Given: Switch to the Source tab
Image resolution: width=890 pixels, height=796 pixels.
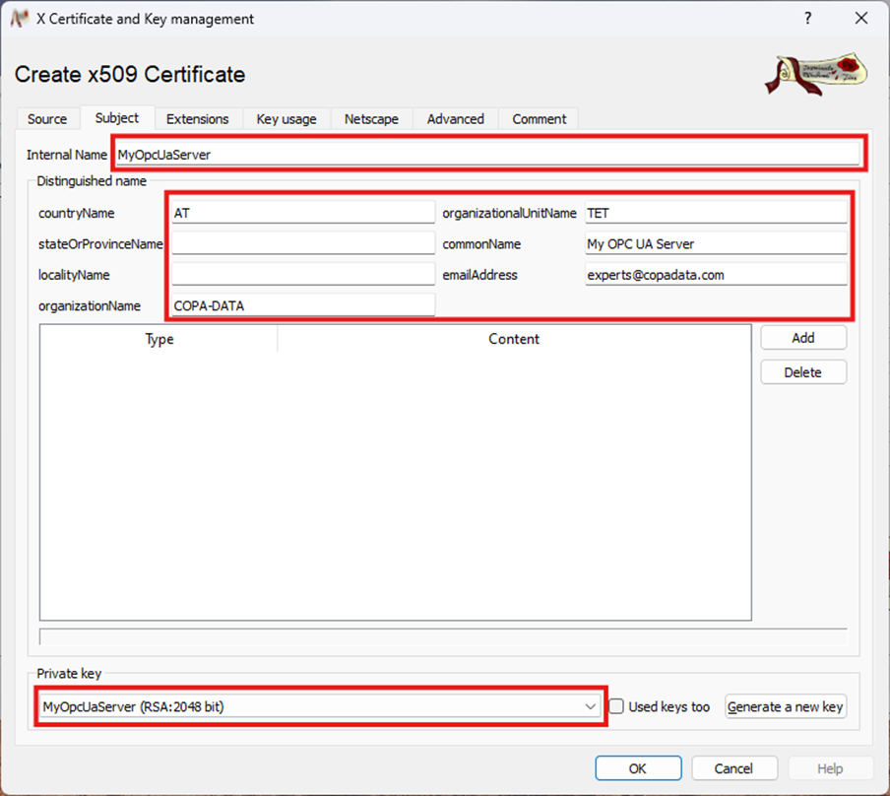Looking at the screenshot, I should [x=47, y=119].
